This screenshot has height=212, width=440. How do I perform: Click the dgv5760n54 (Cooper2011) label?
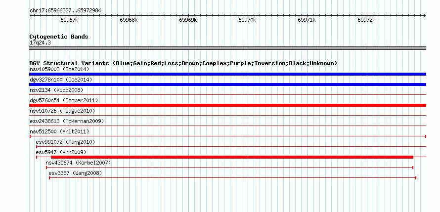[64, 100]
